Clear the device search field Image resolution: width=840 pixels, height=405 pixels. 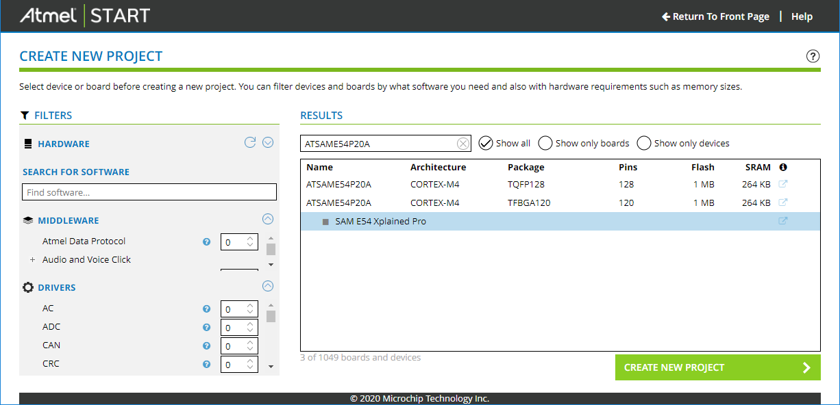(x=463, y=144)
